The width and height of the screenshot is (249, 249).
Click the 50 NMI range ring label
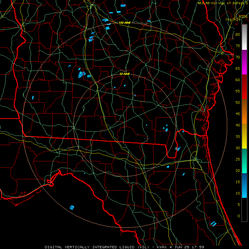coord(124,74)
